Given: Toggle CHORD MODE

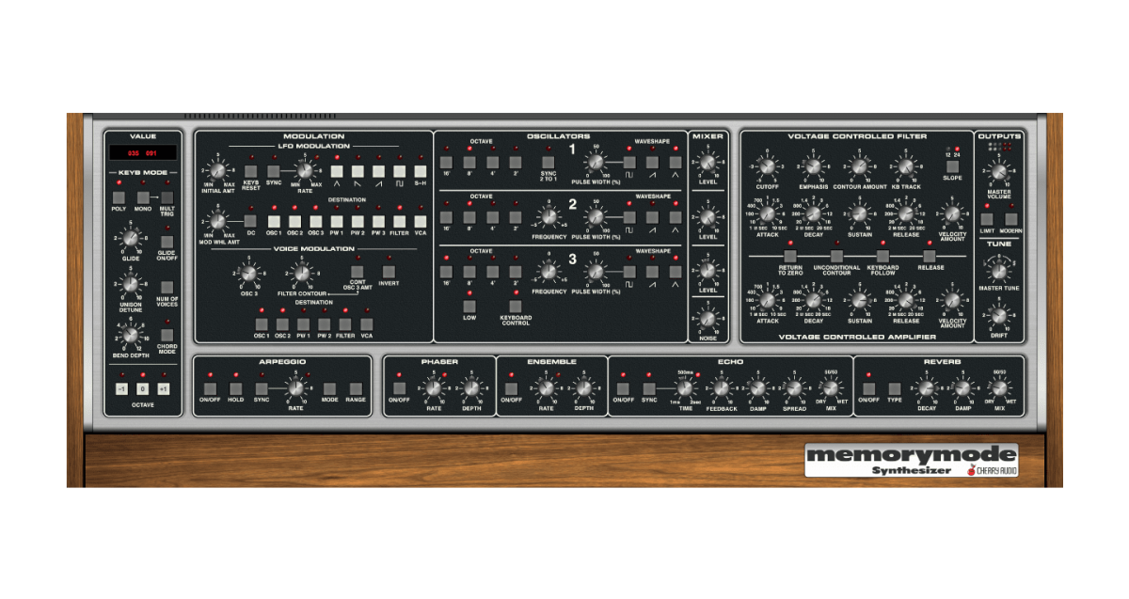Looking at the screenshot, I should coord(166,335).
